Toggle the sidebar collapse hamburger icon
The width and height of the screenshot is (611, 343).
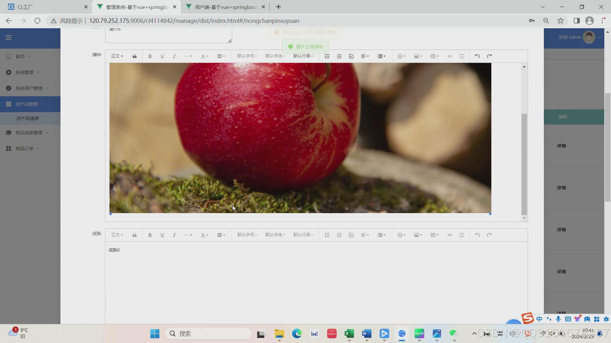click(9, 37)
